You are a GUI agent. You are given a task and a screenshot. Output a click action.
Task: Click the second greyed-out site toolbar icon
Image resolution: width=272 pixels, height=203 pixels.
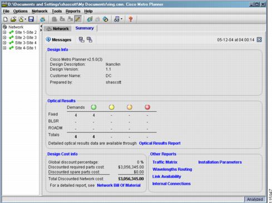coord(62,19)
